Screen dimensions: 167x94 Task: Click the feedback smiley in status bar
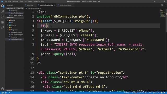[162, 93]
